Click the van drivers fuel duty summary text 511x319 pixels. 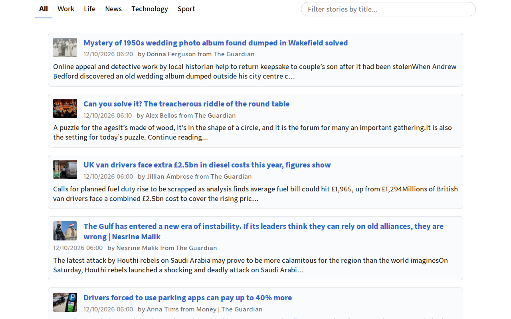pos(255,194)
